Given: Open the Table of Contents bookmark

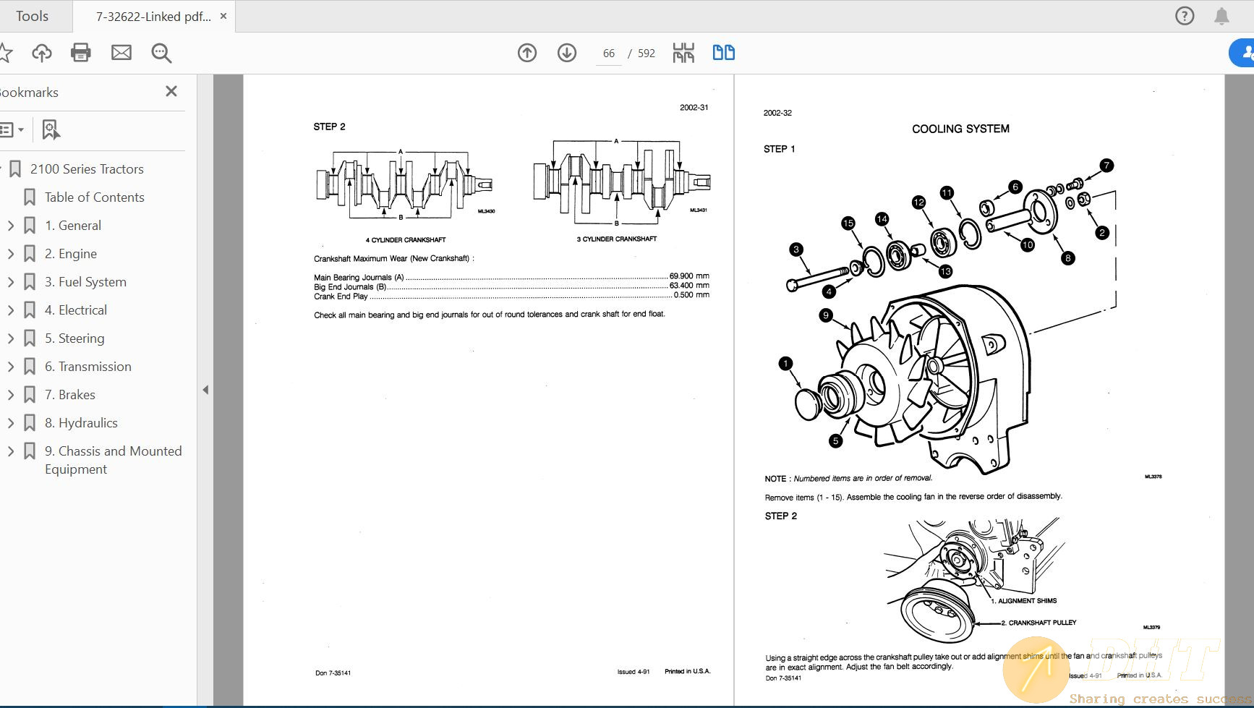Looking at the screenshot, I should tap(94, 197).
